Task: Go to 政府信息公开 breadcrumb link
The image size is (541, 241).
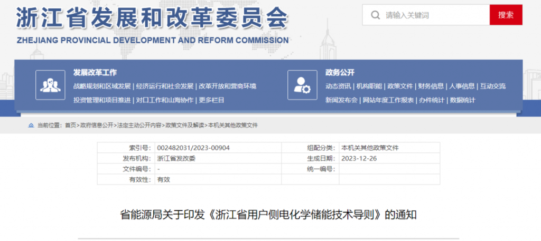Action: click(97, 126)
